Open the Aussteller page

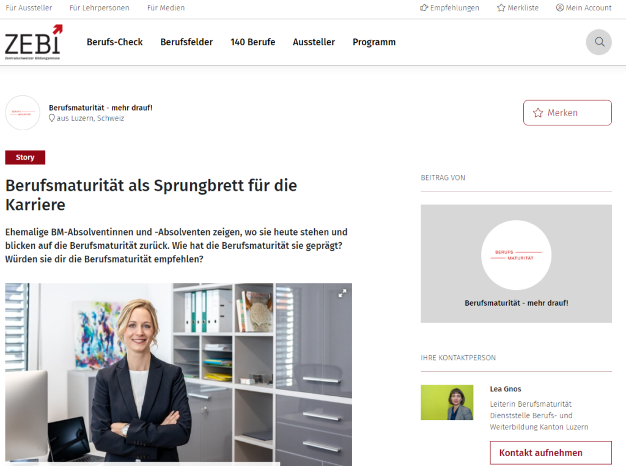(314, 42)
